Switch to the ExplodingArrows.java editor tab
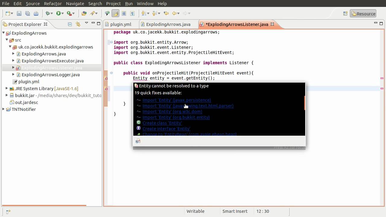The height and width of the screenshot is (217, 386). pyautogui.click(x=168, y=24)
